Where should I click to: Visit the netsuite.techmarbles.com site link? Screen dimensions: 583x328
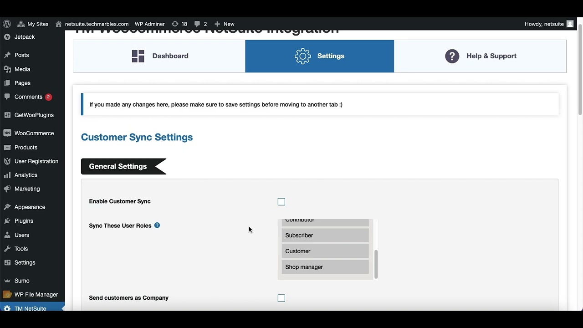[92, 24]
